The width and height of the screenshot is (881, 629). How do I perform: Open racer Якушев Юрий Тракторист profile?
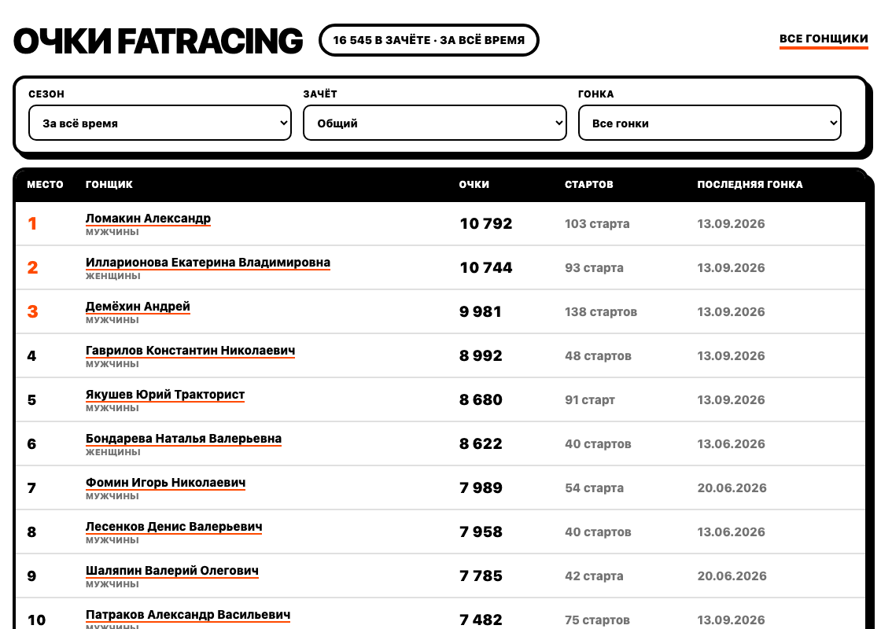(164, 394)
